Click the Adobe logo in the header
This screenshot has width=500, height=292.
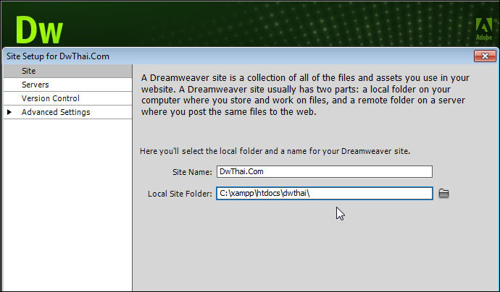tap(484, 29)
